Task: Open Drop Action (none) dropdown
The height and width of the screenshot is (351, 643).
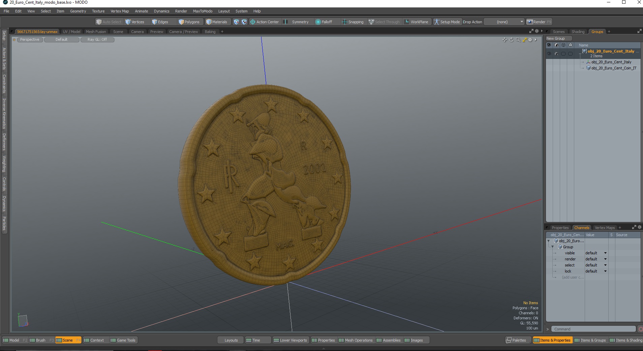Action: point(504,22)
